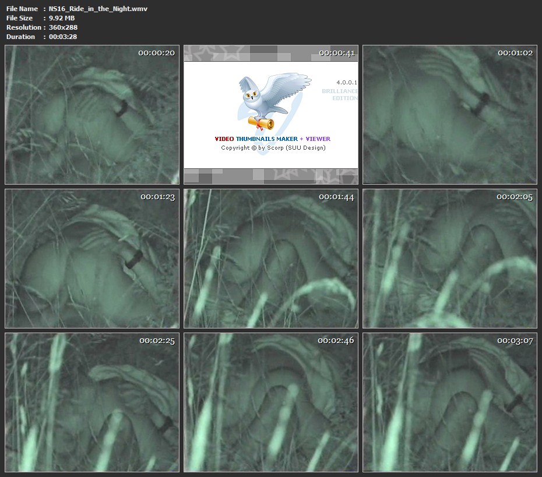
Task: Click the Brilliance Edition label
Action: [x=340, y=95]
